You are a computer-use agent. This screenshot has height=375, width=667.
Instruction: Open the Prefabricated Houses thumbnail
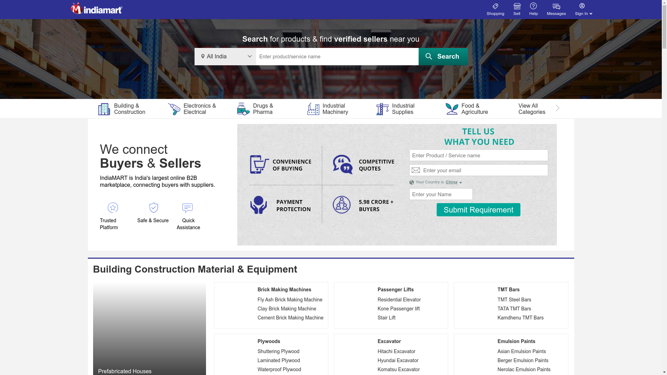pos(149,328)
